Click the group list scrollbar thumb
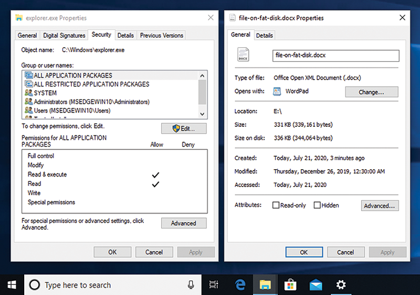 pos(203,92)
